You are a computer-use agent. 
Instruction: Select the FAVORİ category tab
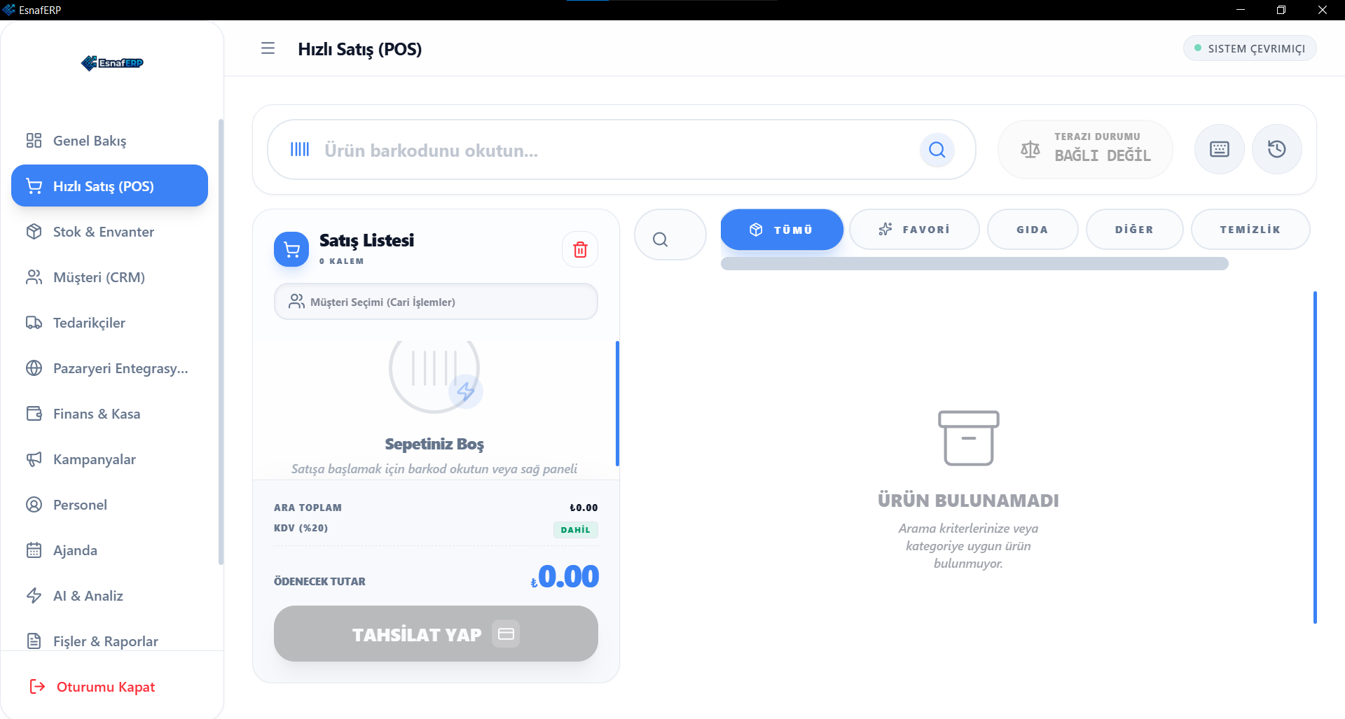coord(914,230)
